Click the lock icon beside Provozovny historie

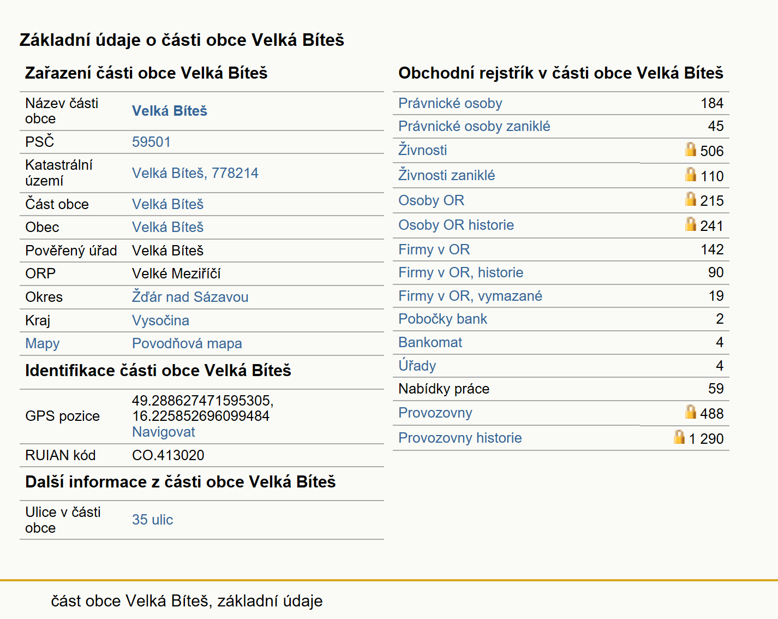click(x=679, y=437)
